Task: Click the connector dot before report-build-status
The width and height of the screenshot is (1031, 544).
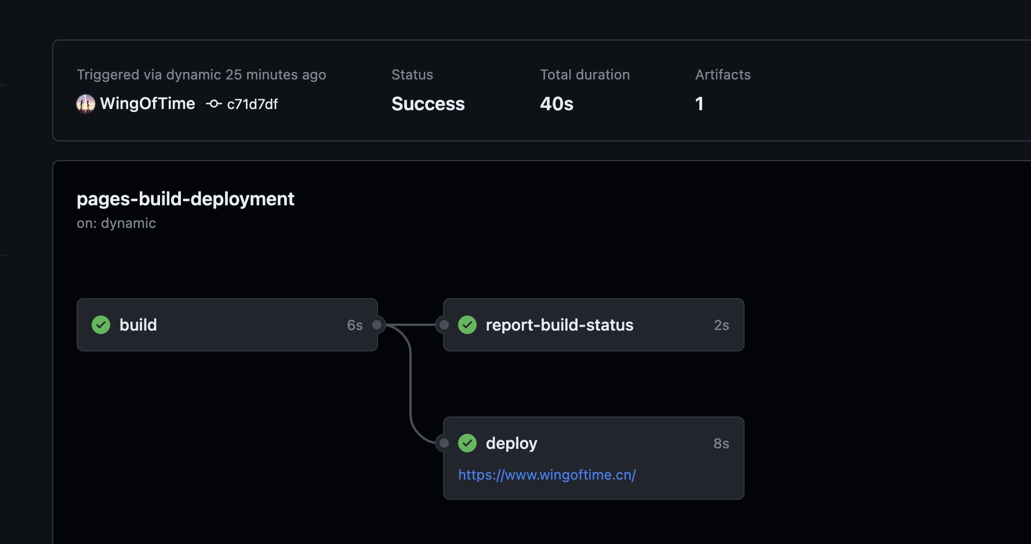Action: pos(443,325)
